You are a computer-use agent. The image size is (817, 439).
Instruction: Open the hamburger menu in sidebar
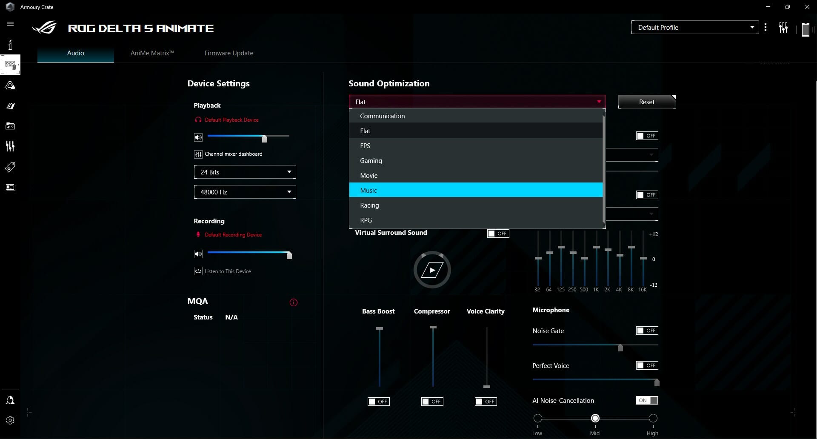pyautogui.click(x=10, y=24)
